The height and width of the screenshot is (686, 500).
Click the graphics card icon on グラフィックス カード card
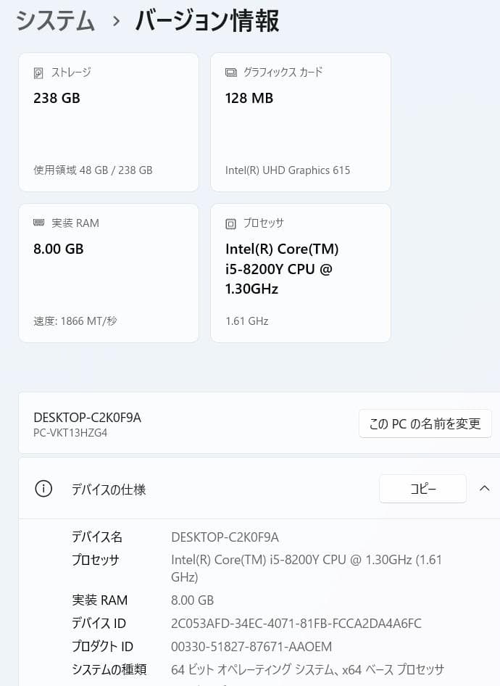point(230,73)
